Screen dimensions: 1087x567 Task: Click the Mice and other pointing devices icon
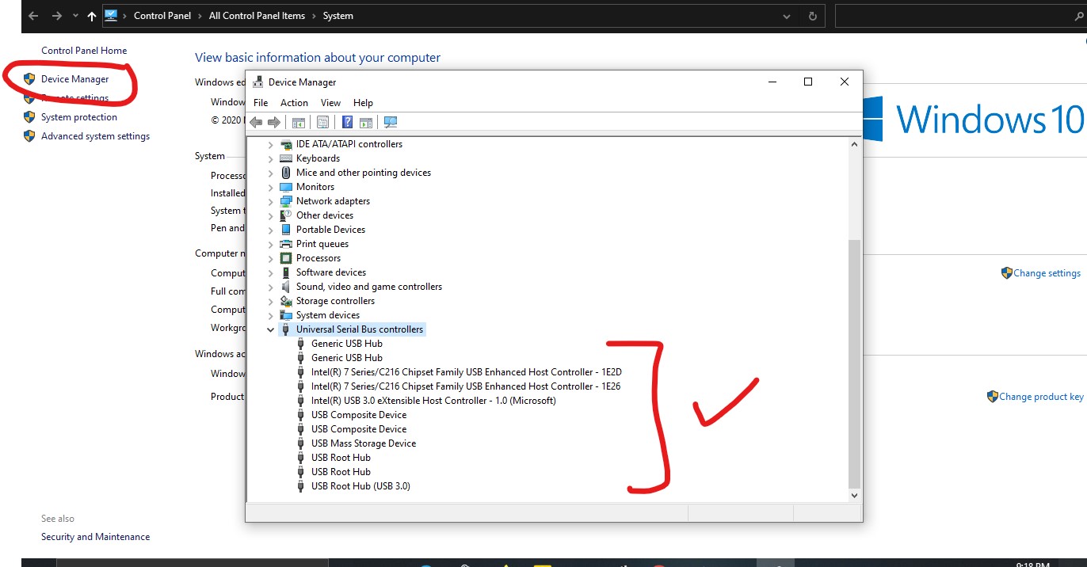point(286,173)
